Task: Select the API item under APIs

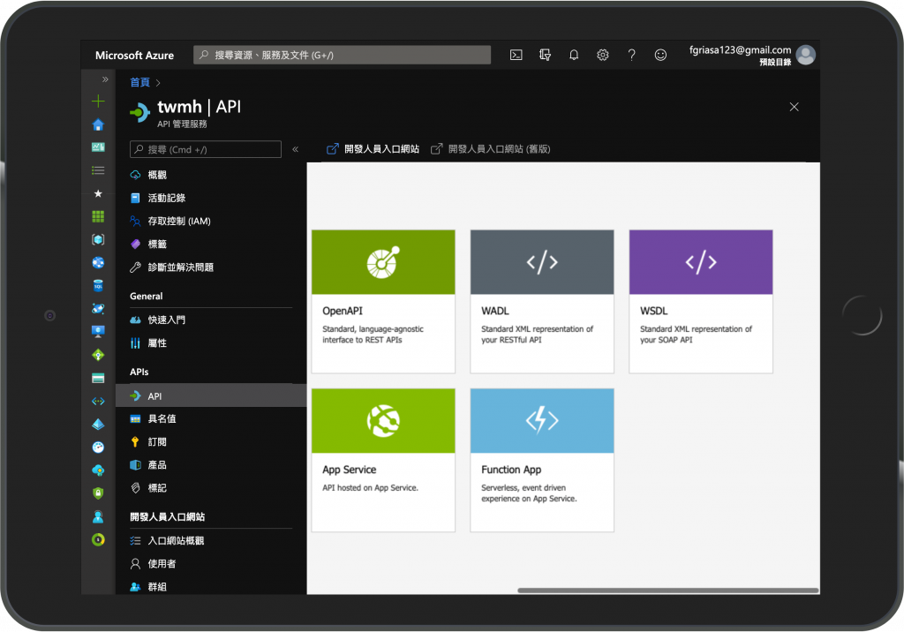Action: [211, 395]
